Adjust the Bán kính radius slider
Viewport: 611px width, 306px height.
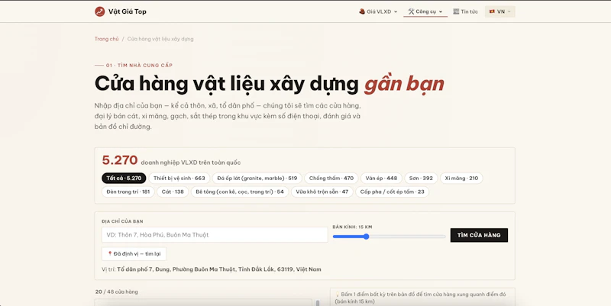(x=389, y=237)
